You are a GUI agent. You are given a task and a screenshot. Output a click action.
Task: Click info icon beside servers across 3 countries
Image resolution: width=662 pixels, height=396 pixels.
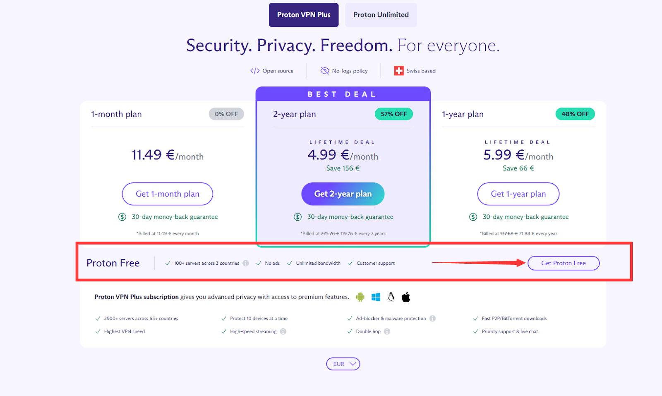point(246,263)
